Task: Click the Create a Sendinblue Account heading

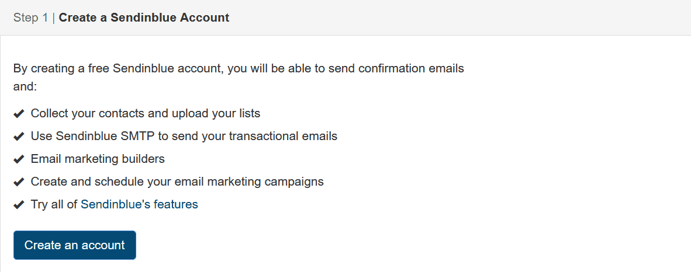Action: coord(144,18)
